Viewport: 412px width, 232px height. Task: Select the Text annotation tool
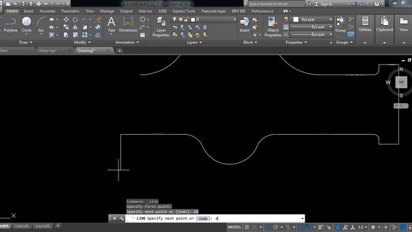(111, 24)
